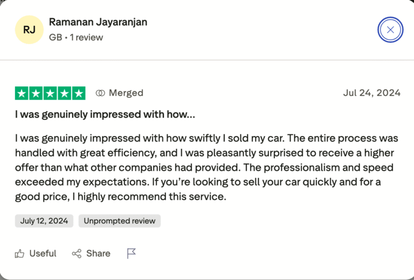Click the GB country code
Image resolution: width=414 pixels, height=280 pixels.
click(55, 37)
